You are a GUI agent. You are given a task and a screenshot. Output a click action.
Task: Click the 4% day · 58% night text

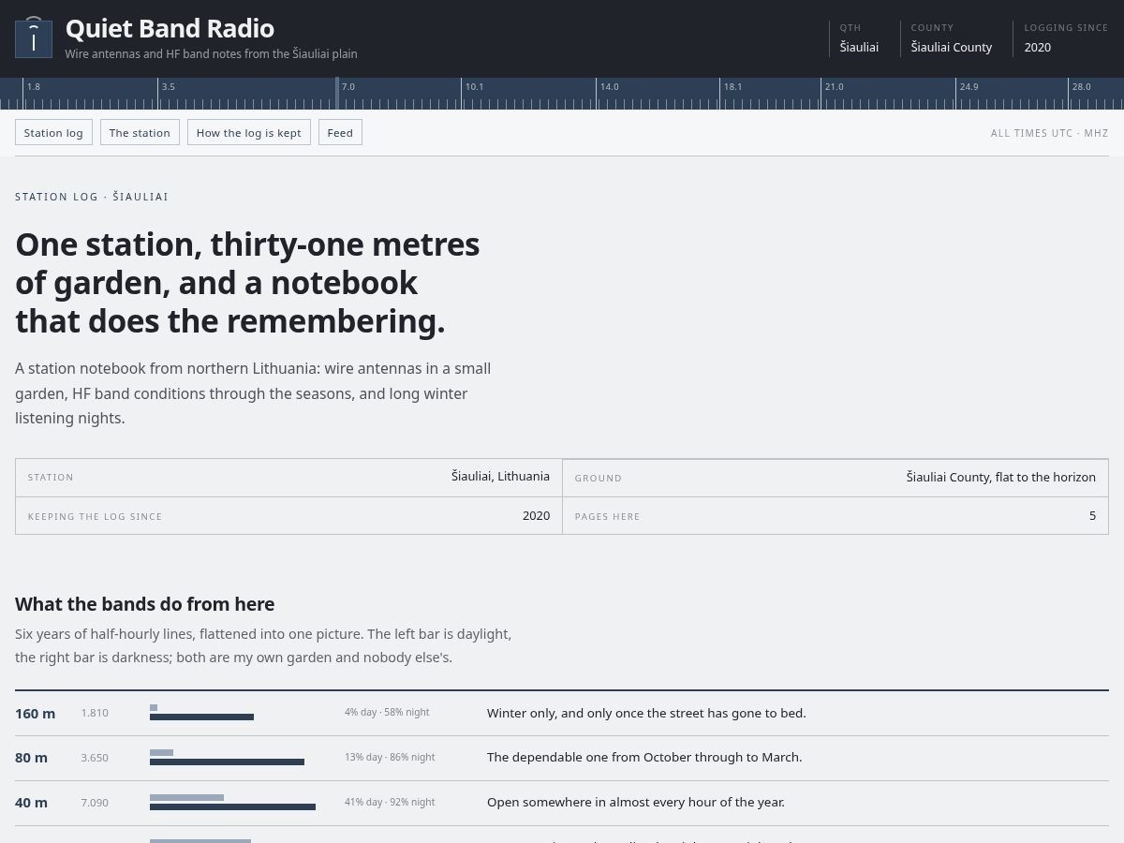coord(387,712)
